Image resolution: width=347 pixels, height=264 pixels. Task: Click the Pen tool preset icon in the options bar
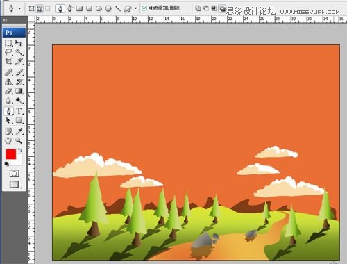pos(11,8)
